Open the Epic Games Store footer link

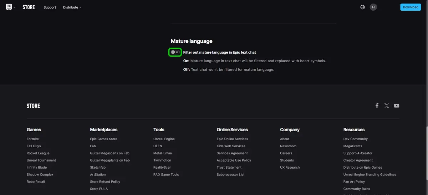click(103, 139)
